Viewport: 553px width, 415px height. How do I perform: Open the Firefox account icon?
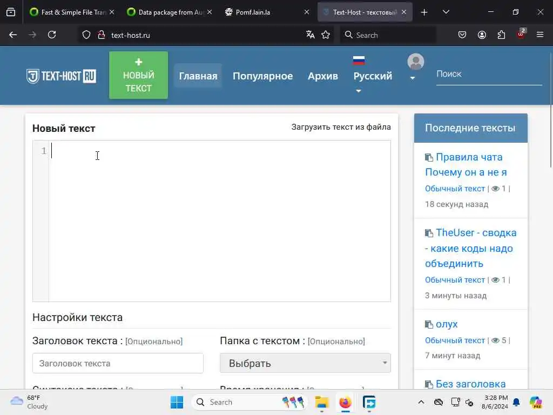point(482,35)
